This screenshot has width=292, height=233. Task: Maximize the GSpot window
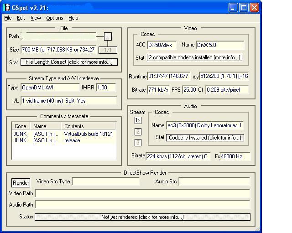(244, 8)
